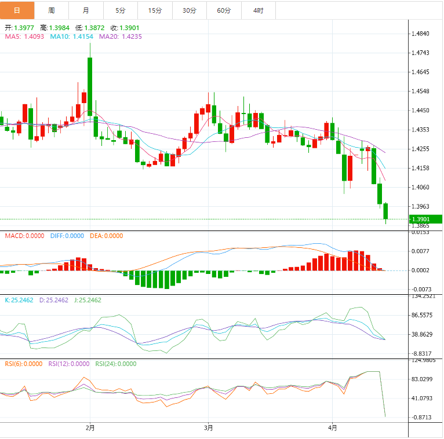
Task: Click the RSI(6):0.0000 label
Action: 24,364
